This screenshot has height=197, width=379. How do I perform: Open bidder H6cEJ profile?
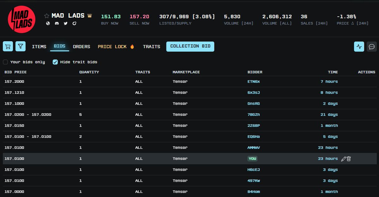coord(254,170)
